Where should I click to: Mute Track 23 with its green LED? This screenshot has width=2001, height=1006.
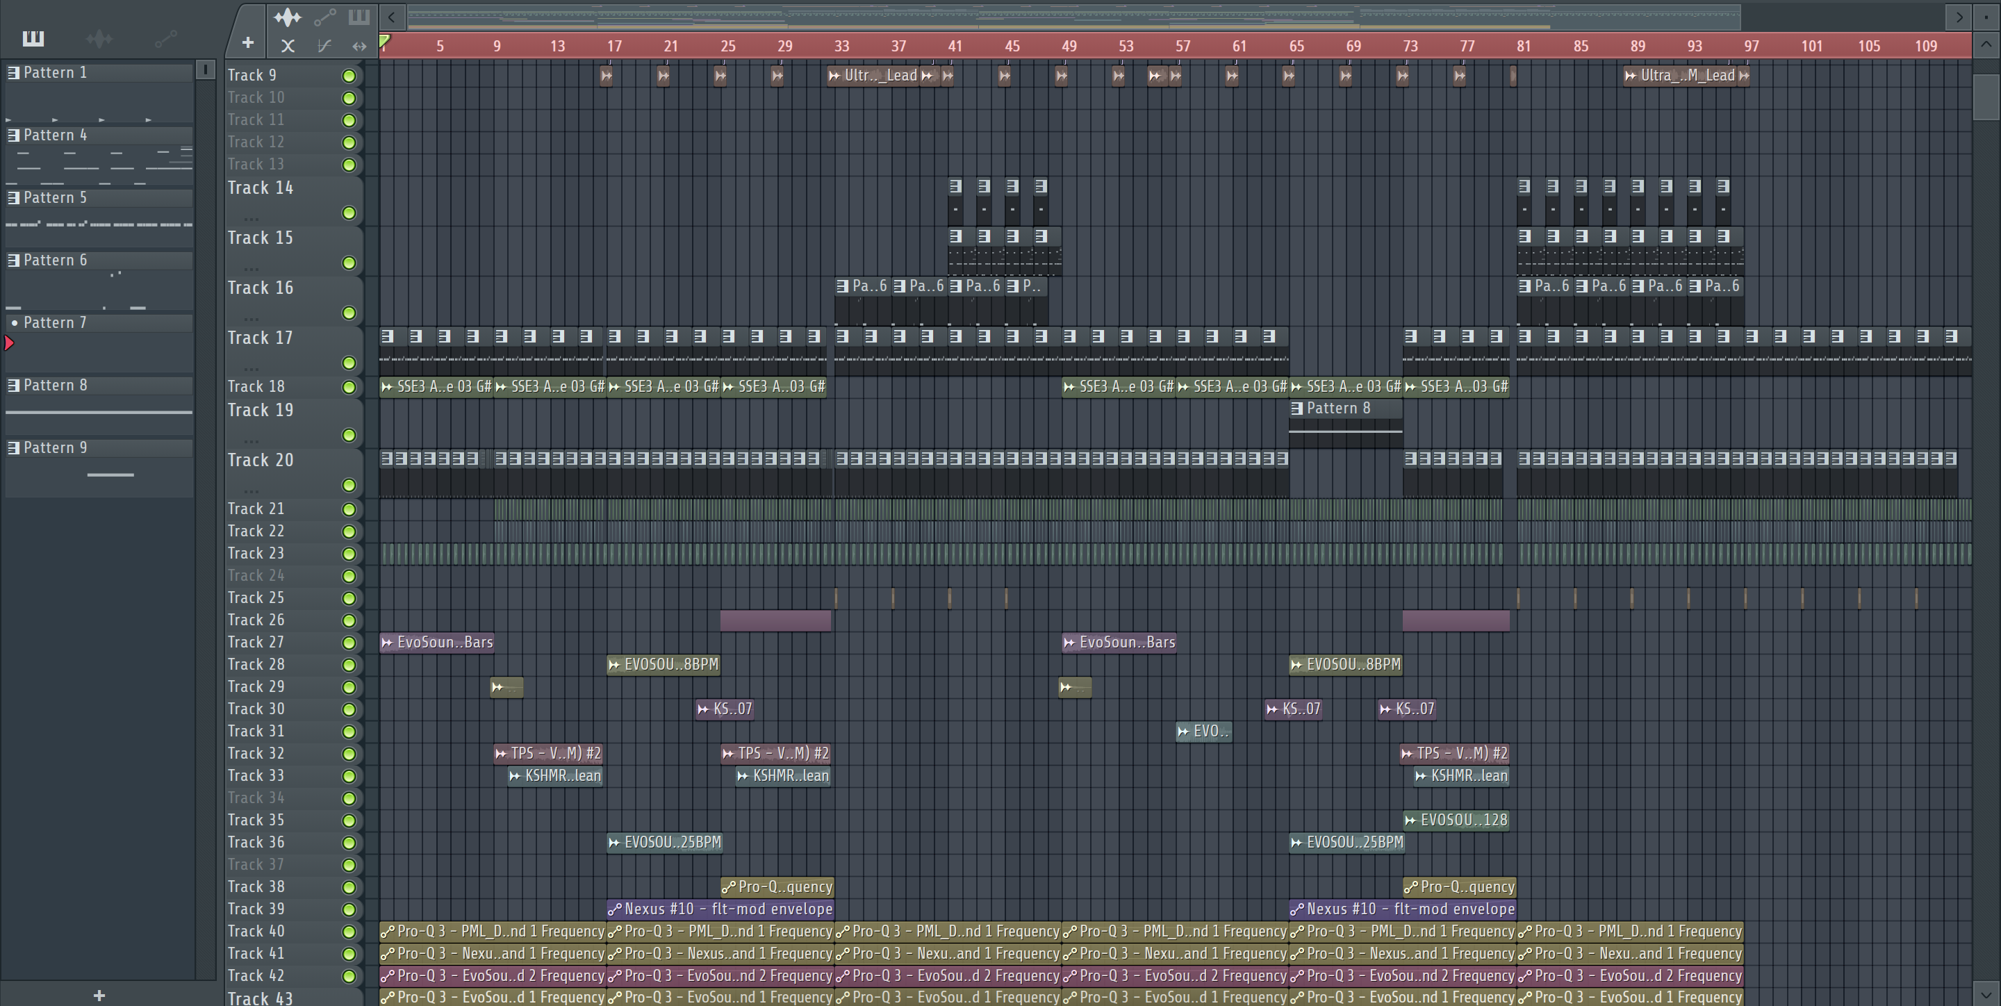point(349,554)
